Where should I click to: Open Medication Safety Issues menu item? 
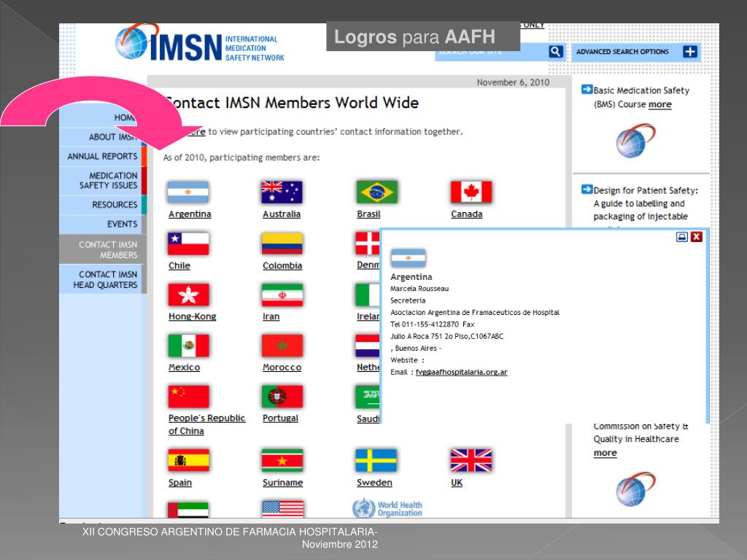coord(102,181)
